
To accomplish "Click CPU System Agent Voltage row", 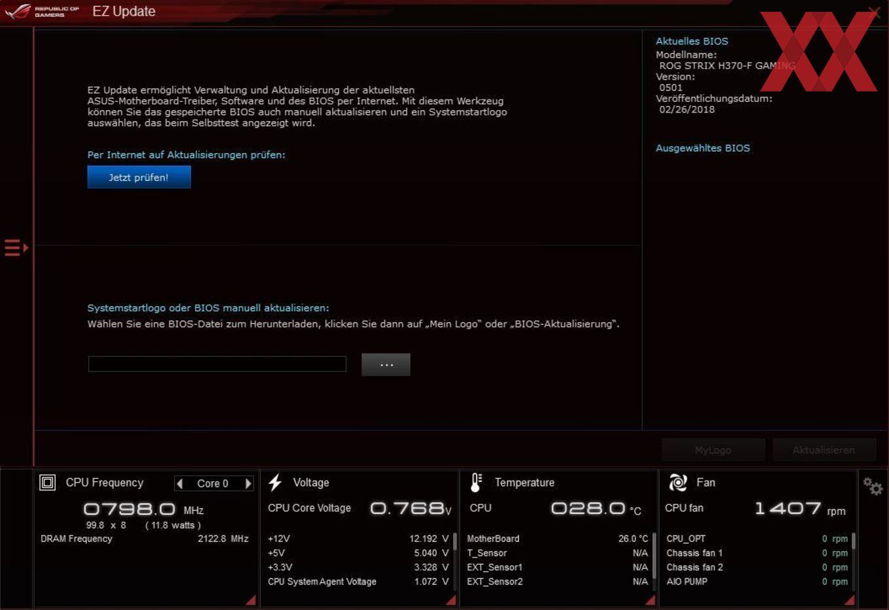I will (358, 581).
